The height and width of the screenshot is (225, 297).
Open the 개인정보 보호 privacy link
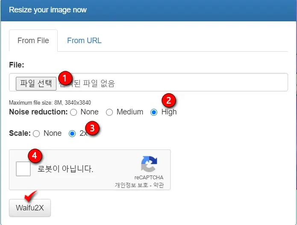(131, 185)
